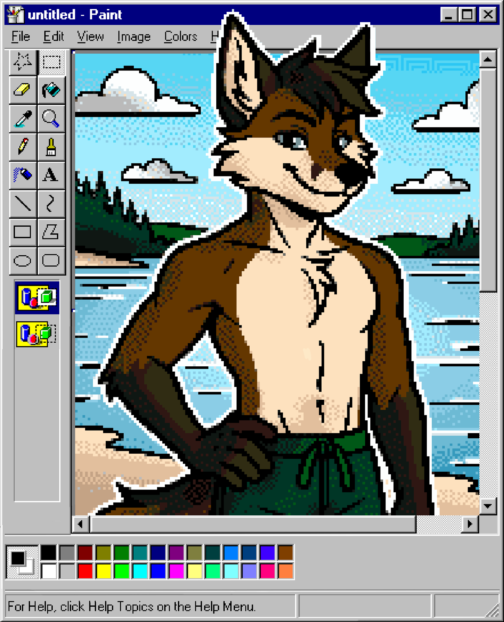Select the Magnifier zoom tool
The width and height of the screenshot is (504, 622).
[51, 119]
